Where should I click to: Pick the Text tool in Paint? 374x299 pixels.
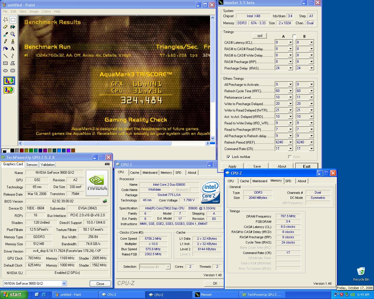tap(13, 49)
